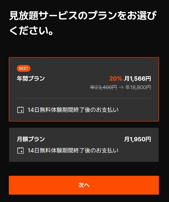Click the 見放題サービスのプランをお選びください heading
Screen dimensions: 169x202
(x=83, y=23)
